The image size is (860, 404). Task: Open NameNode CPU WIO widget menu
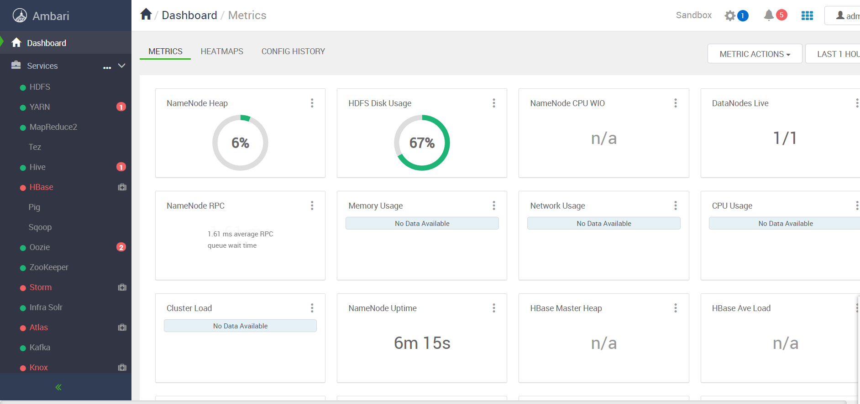[x=676, y=103]
